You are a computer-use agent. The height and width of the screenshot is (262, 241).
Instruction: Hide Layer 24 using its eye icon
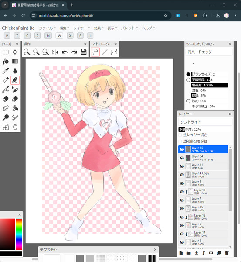pos(182,158)
